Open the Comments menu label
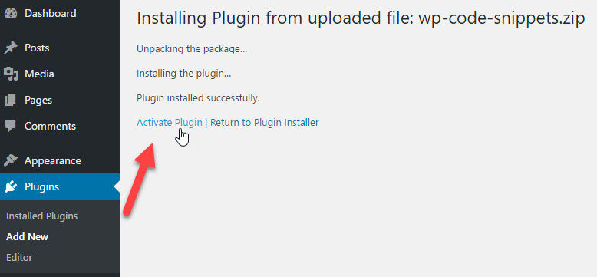This screenshot has height=277, width=597. [x=50, y=126]
